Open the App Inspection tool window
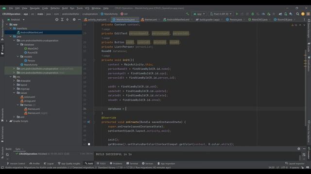The height and width of the screenshot is (174, 311). [x=166, y=163]
